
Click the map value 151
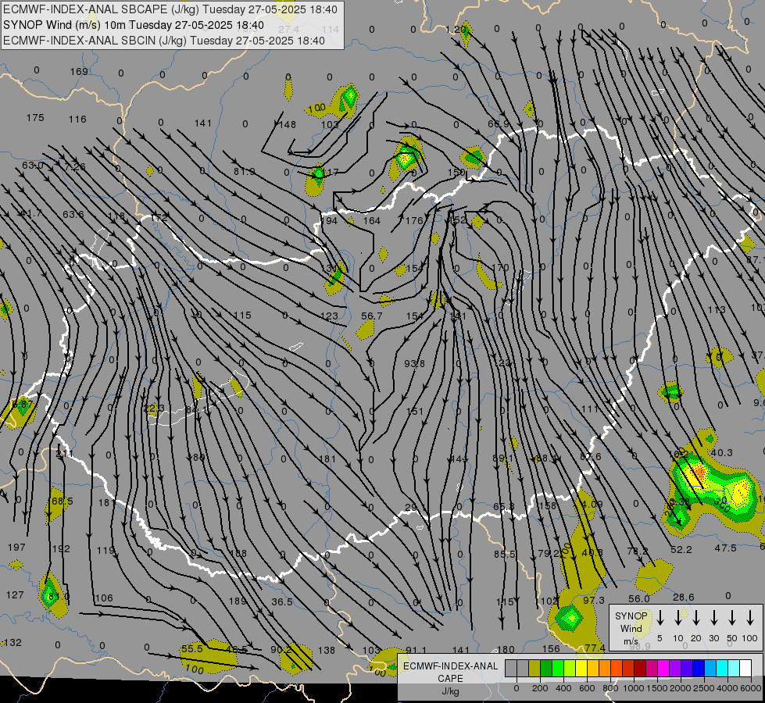click(415, 412)
